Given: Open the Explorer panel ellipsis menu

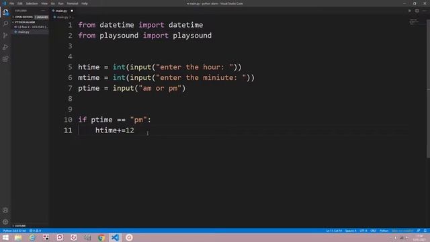Looking at the screenshot, I should tap(43, 11).
